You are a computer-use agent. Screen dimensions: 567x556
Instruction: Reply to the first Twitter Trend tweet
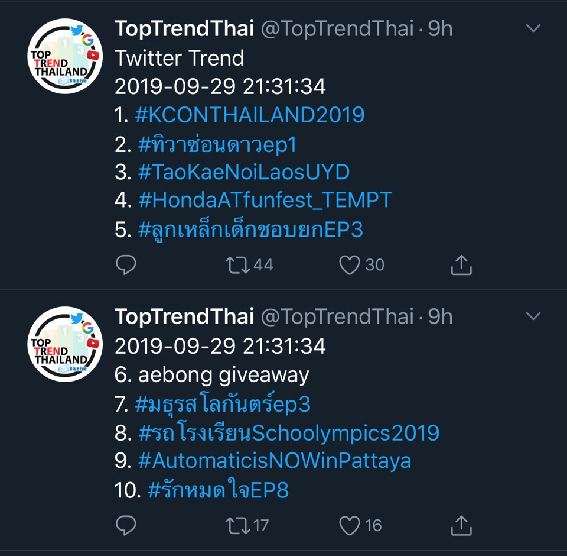(126, 265)
